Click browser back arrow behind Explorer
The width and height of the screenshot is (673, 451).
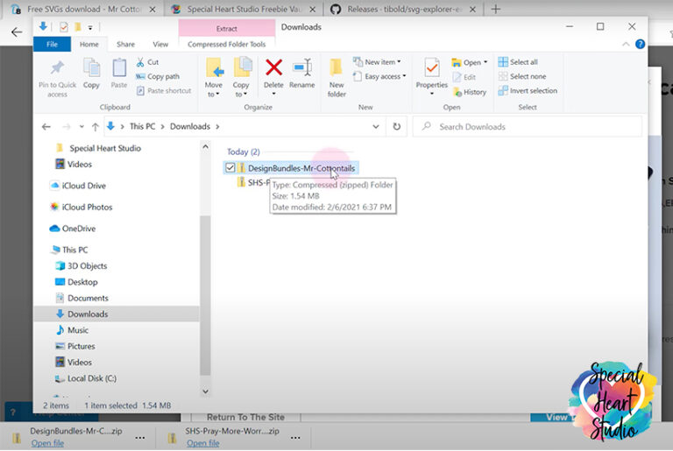pyautogui.click(x=17, y=32)
